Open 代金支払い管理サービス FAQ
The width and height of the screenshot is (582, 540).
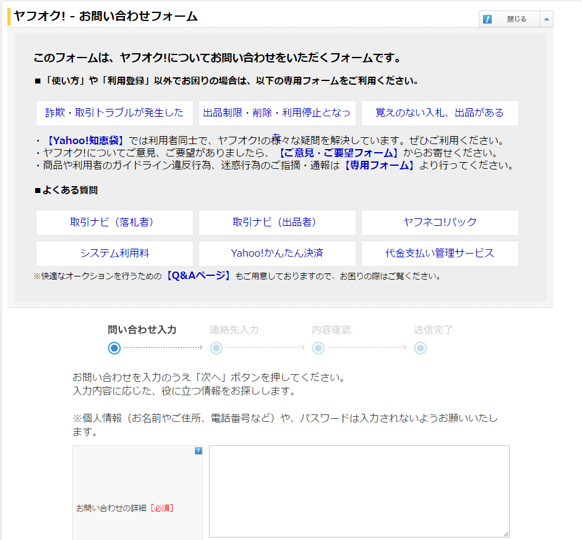(x=440, y=254)
